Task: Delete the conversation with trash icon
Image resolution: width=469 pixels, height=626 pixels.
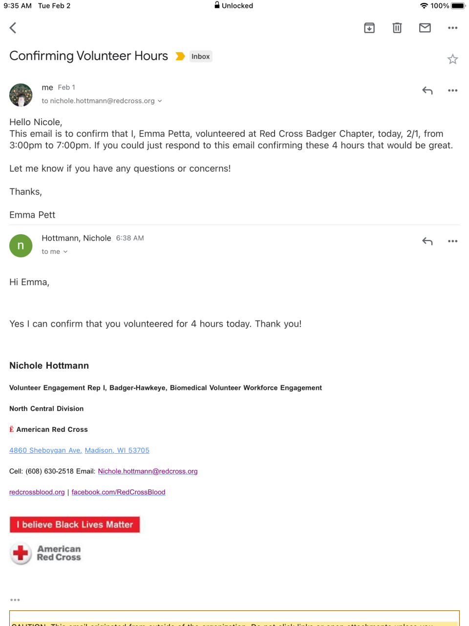Action: click(397, 28)
